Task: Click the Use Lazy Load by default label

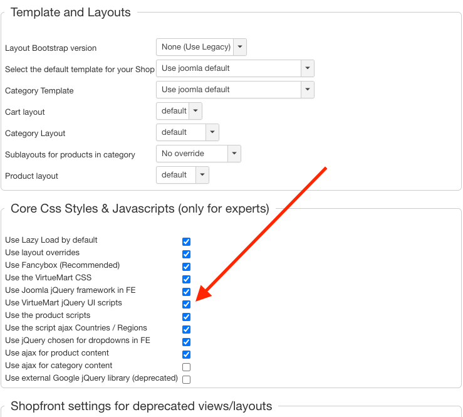Action: pos(51,240)
